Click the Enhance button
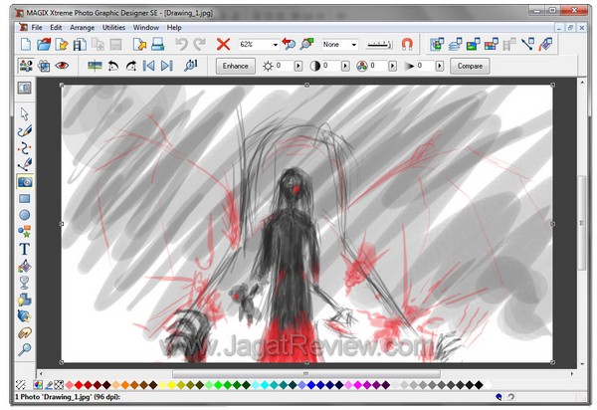Image resolution: width=597 pixels, height=410 pixels. tap(235, 66)
